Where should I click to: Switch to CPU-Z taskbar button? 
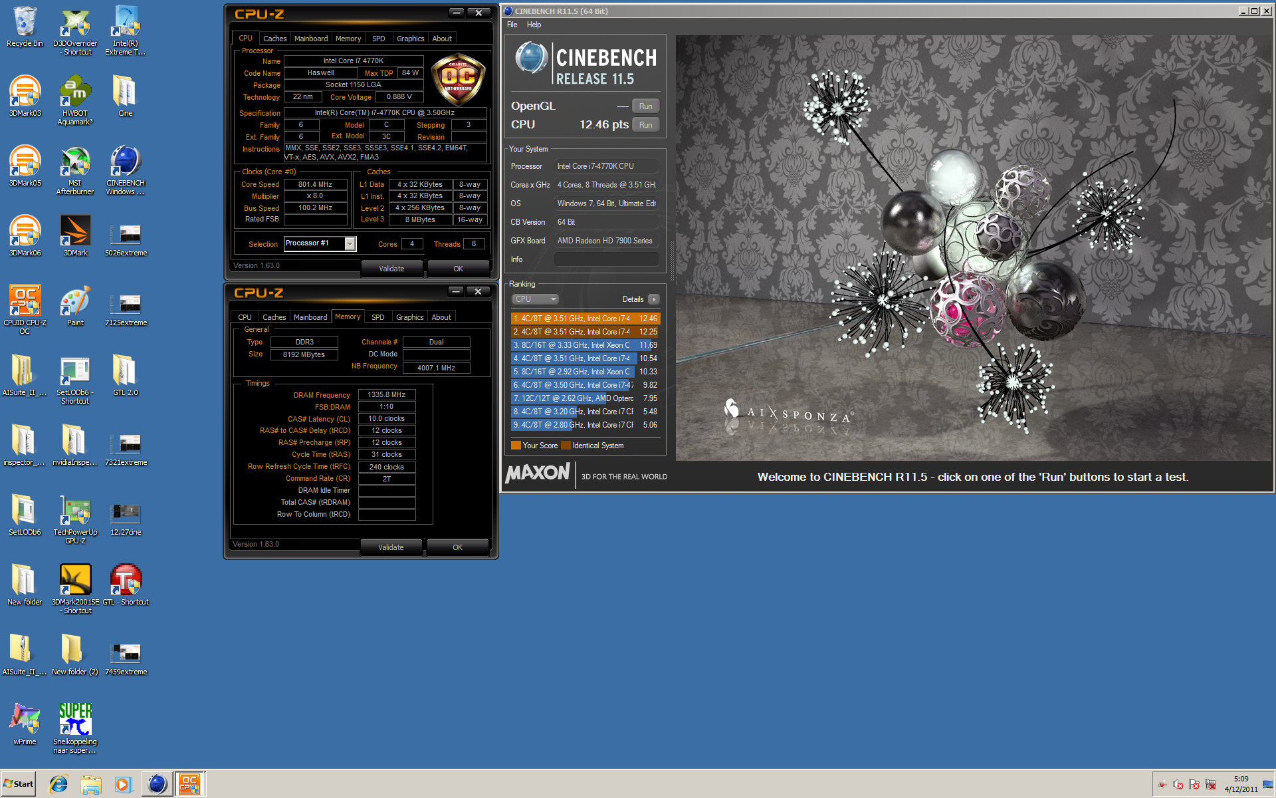point(189,784)
